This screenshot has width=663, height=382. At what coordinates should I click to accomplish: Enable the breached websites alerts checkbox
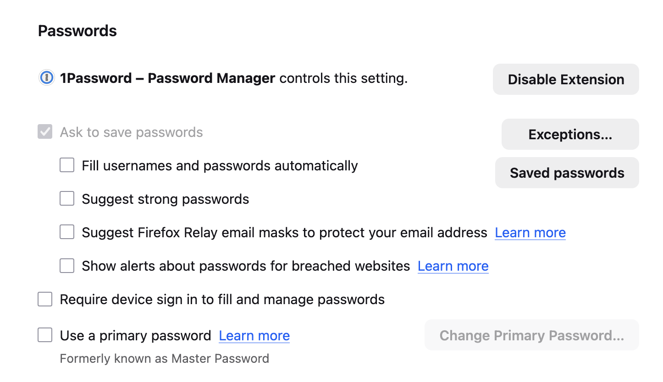pos(67,266)
